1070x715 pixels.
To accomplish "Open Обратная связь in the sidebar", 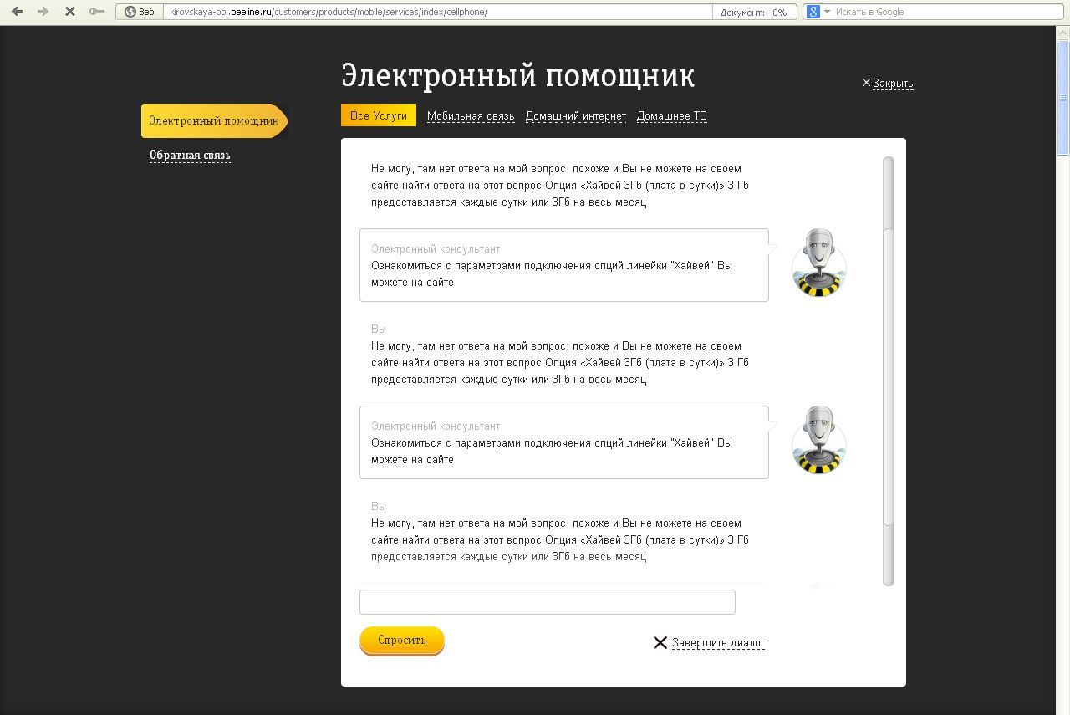I will 190,156.
